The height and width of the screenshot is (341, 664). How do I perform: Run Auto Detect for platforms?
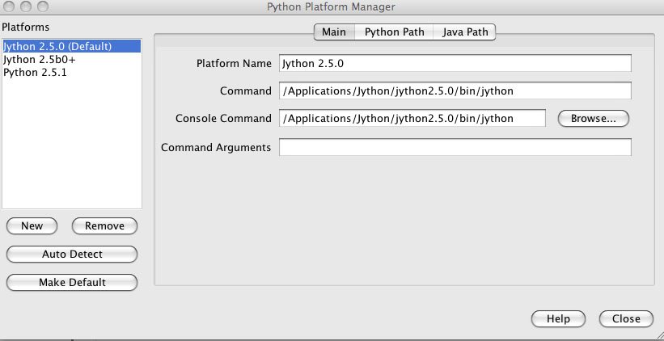pos(72,255)
